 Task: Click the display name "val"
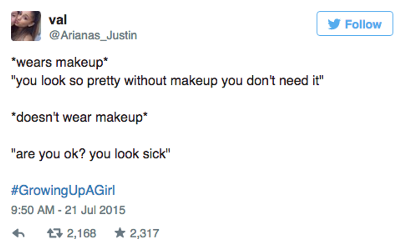click(58, 20)
